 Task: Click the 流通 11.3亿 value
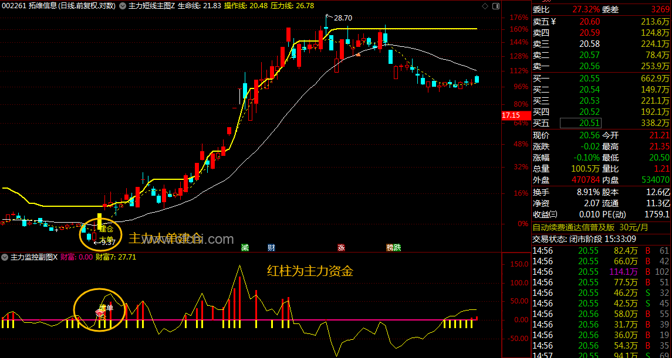659,203
